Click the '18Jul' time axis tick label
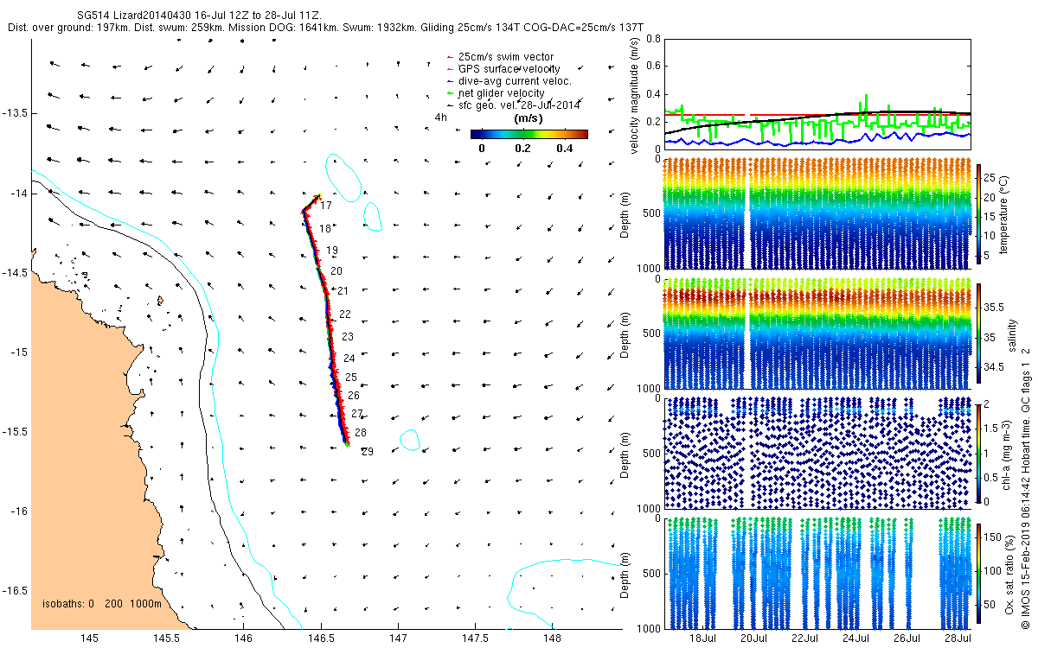This screenshot has height=648, width=1038. [703, 638]
